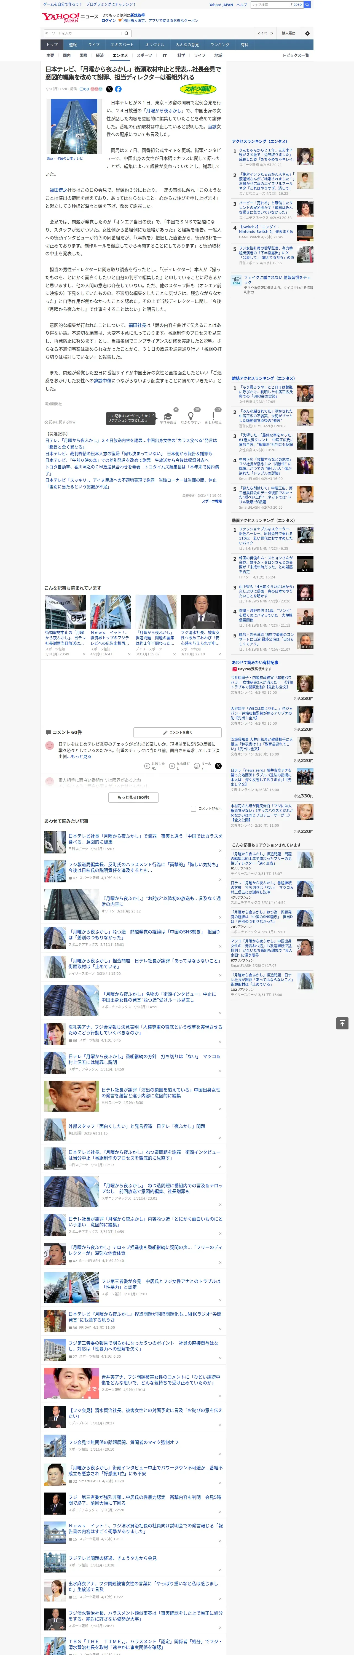This screenshot has width=354, height=1655.
Task: Click the コメントを書く button
Action: (x=177, y=732)
